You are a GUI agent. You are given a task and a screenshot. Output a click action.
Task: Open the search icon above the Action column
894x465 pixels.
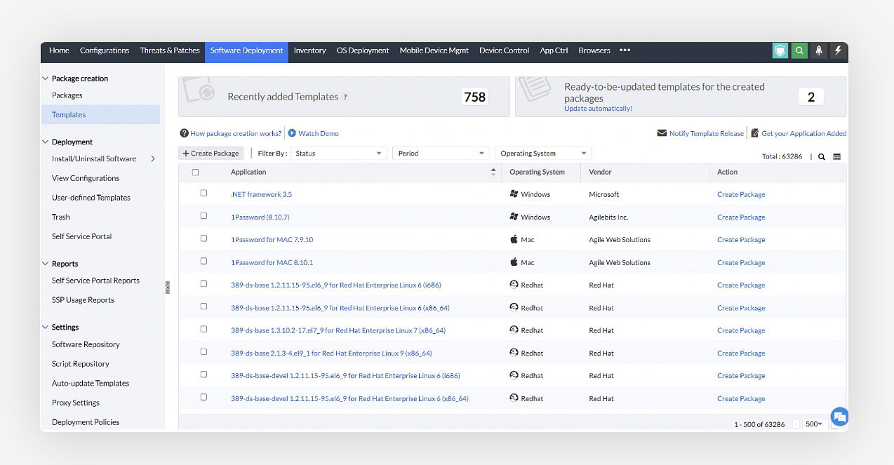[822, 156]
